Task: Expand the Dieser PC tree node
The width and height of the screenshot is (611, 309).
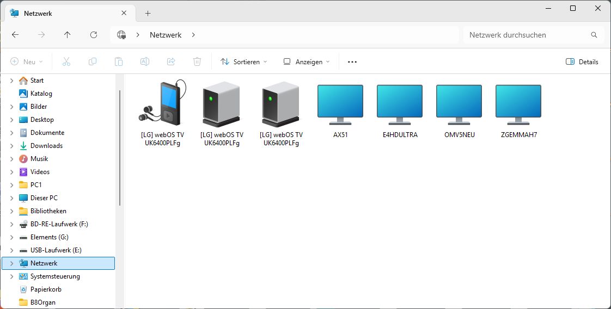Action: click(12, 198)
